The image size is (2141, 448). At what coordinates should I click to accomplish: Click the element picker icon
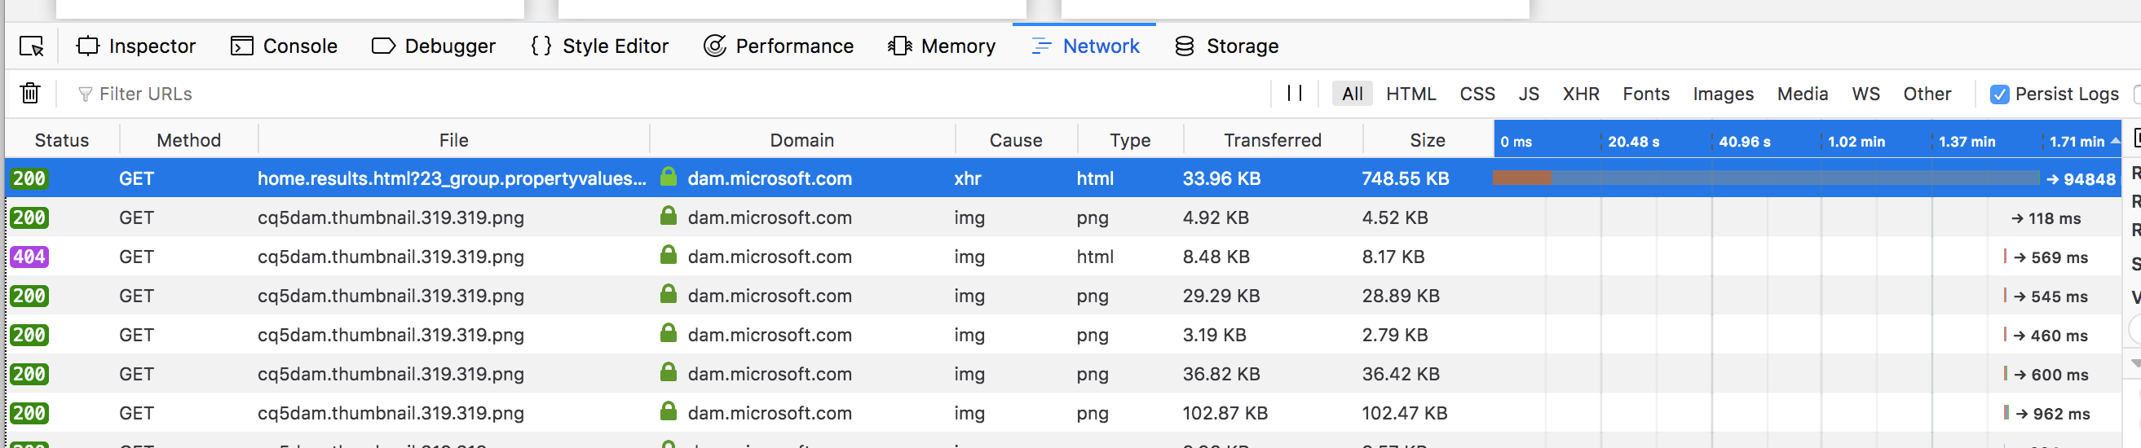click(x=32, y=46)
